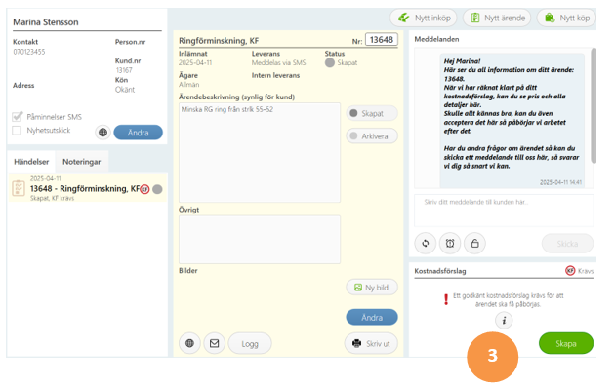Click the customer name Marina Stensson
615x387 pixels.
click(46, 22)
